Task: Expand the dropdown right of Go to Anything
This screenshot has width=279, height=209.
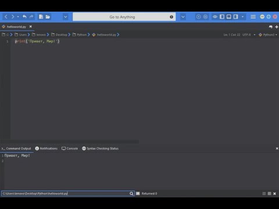Action: click(183, 17)
